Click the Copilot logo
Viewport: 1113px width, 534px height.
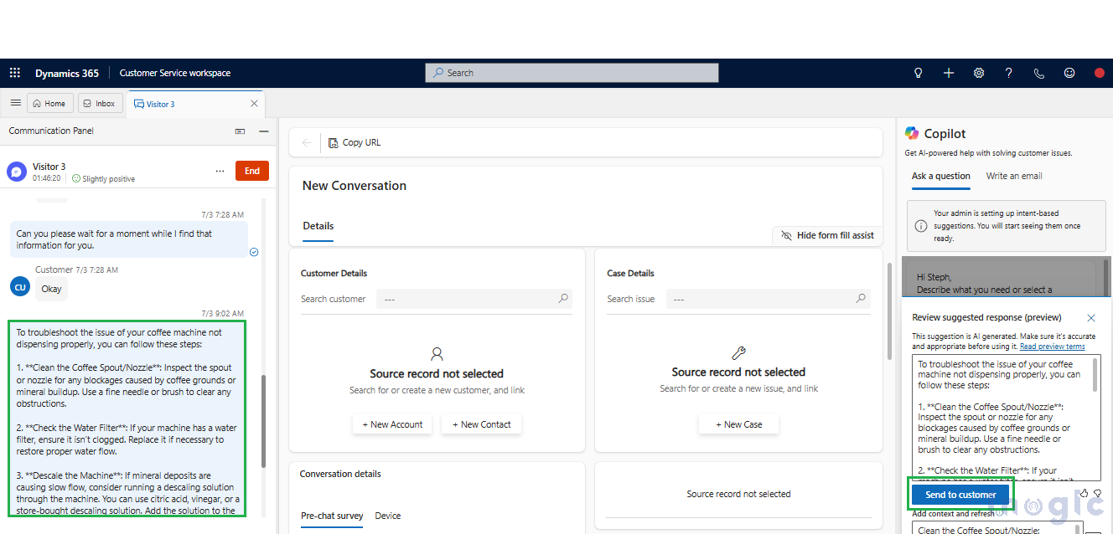(912, 134)
